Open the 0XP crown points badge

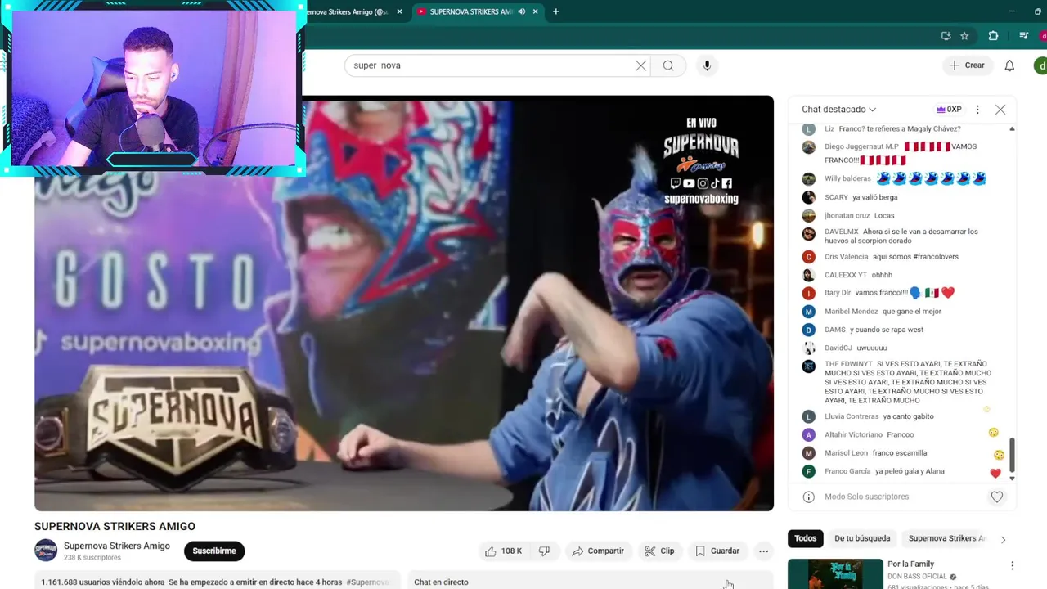(x=949, y=109)
